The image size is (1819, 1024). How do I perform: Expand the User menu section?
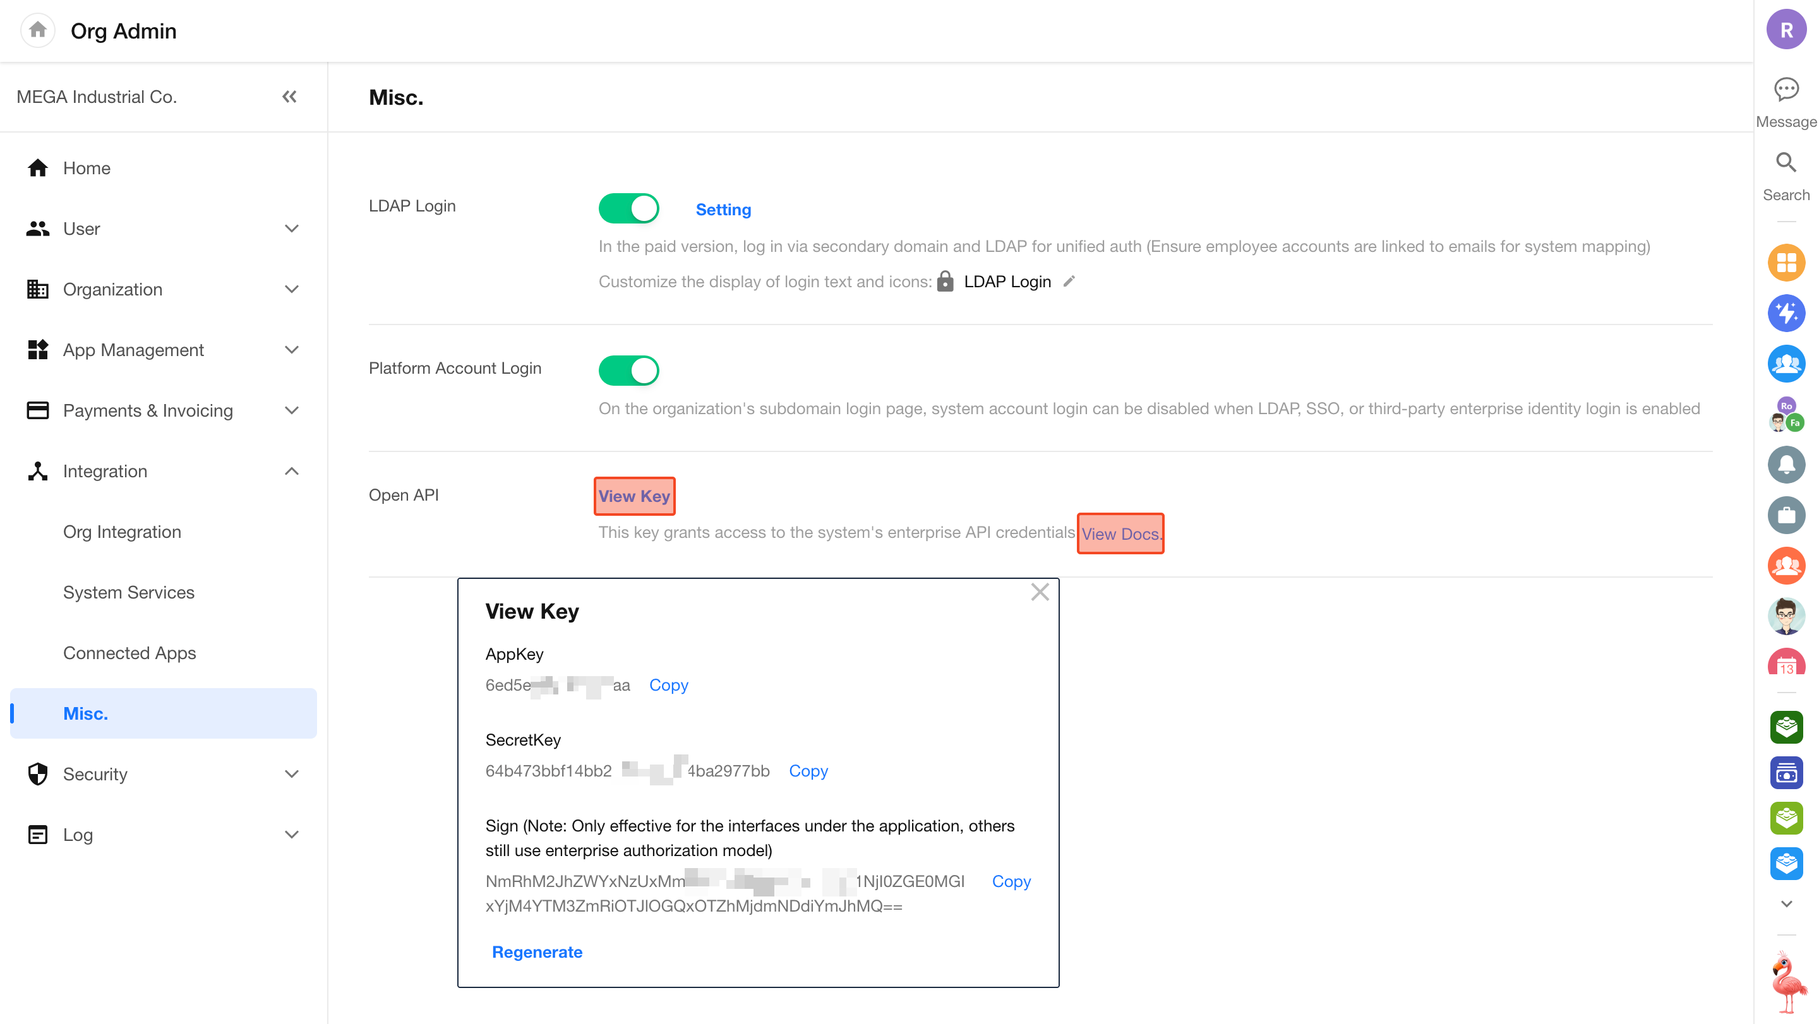pos(292,229)
